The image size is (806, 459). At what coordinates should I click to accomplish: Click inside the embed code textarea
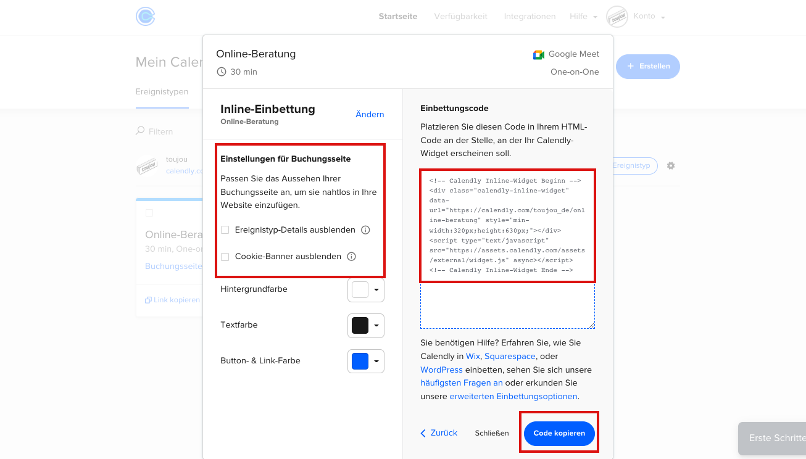tap(507, 249)
